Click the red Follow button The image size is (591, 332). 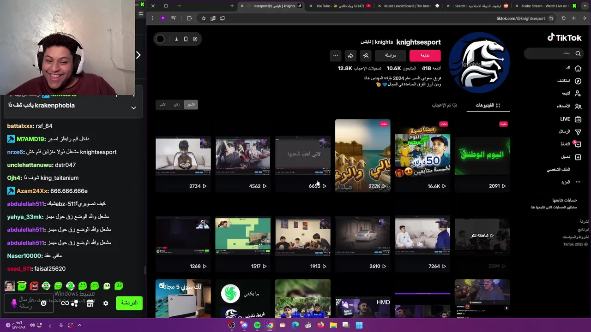tap(425, 56)
